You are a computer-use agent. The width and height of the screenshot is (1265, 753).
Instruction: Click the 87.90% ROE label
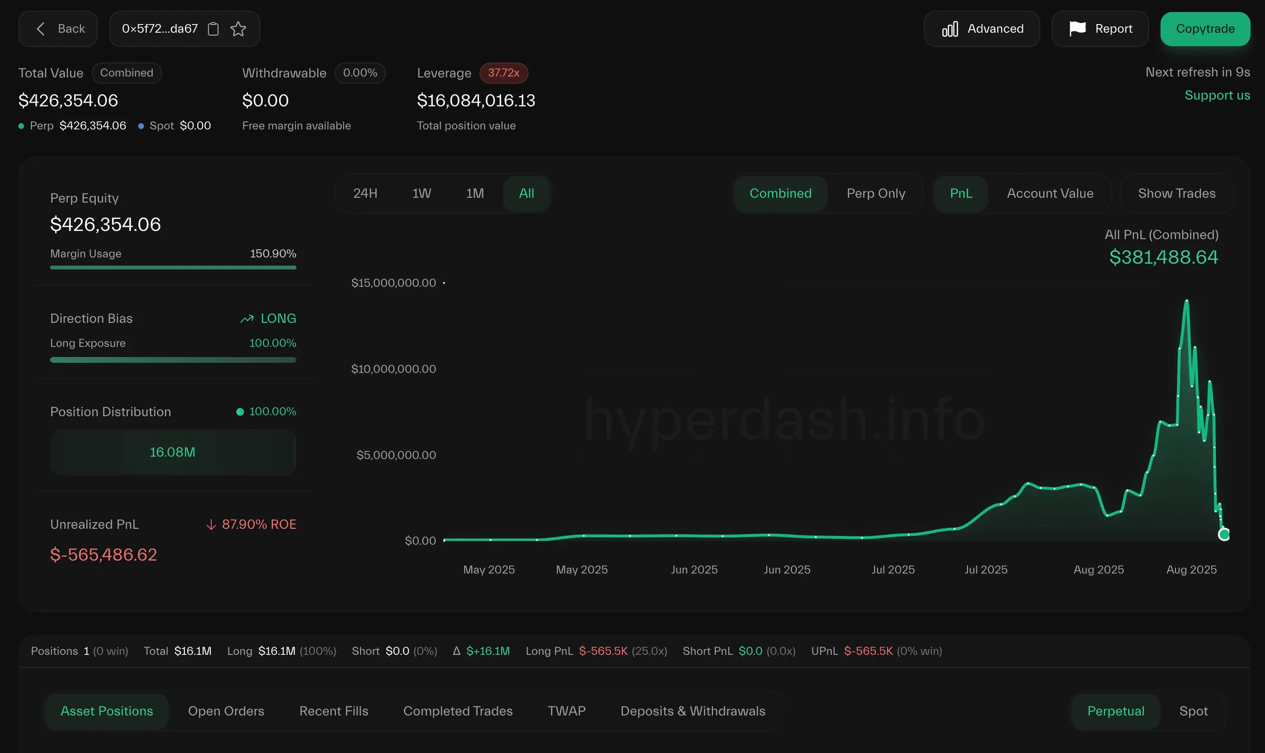coord(259,524)
